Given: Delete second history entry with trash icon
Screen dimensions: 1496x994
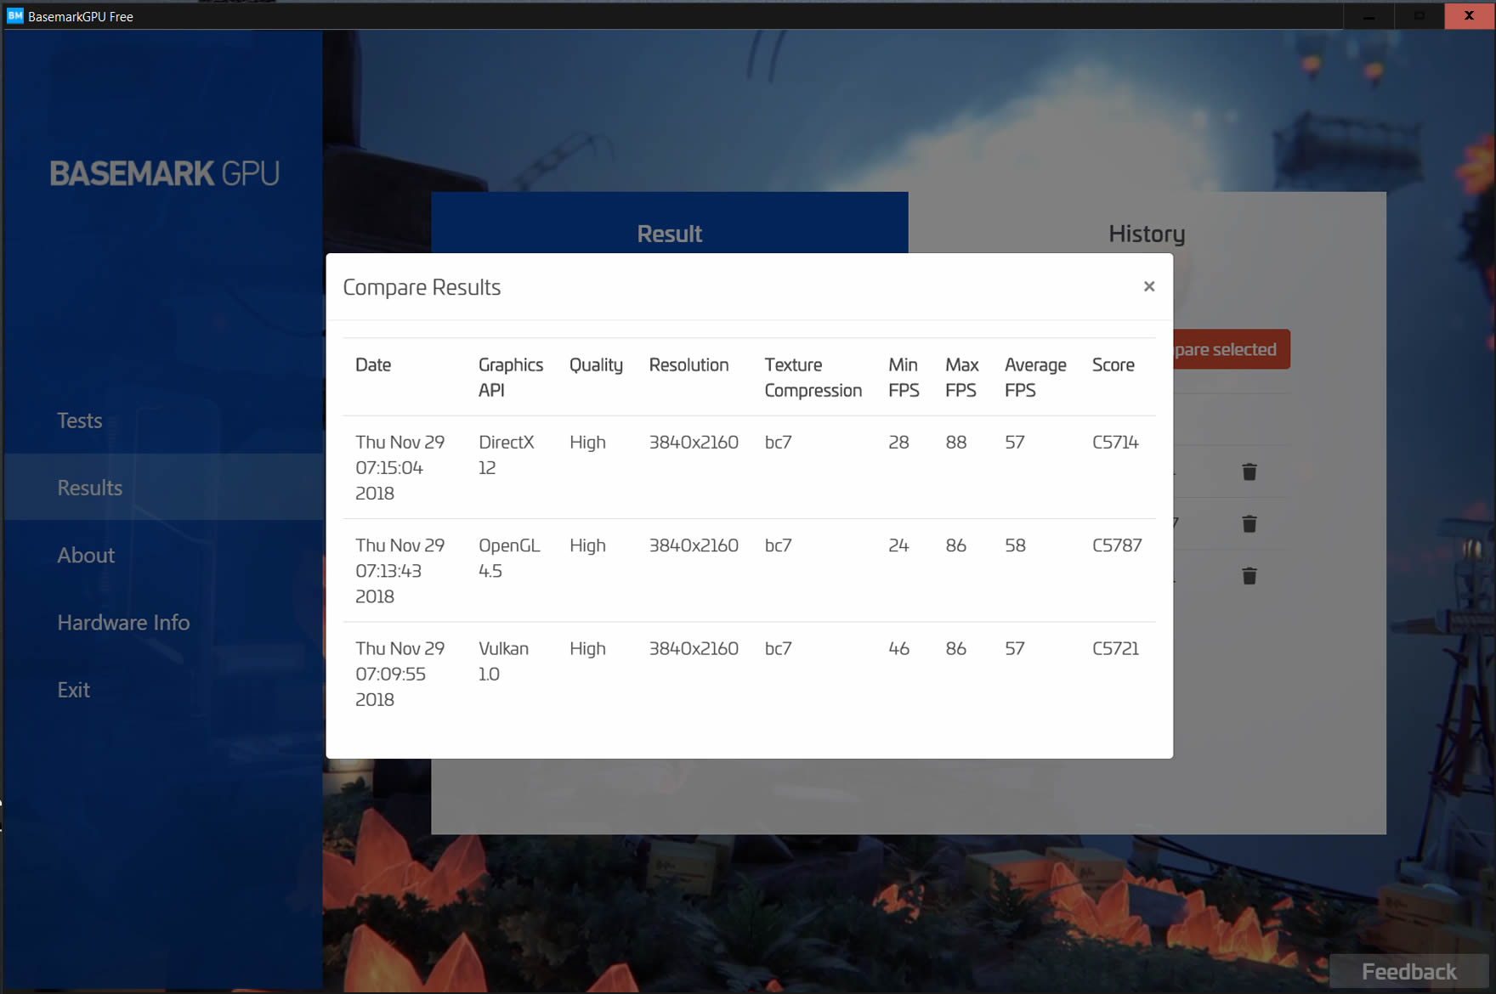Looking at the screenshot, I should pos(1249,523).
